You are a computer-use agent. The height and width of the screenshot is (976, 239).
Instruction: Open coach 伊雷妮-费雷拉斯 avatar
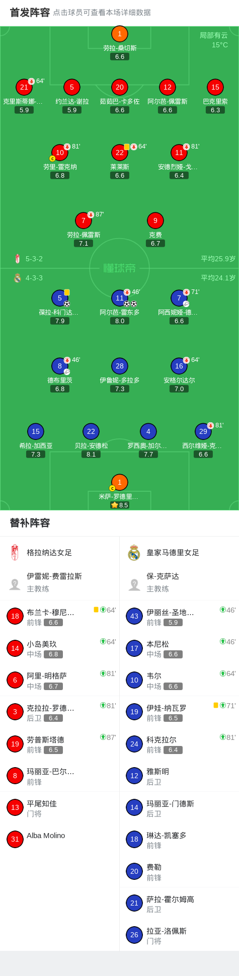click(15, 584)
